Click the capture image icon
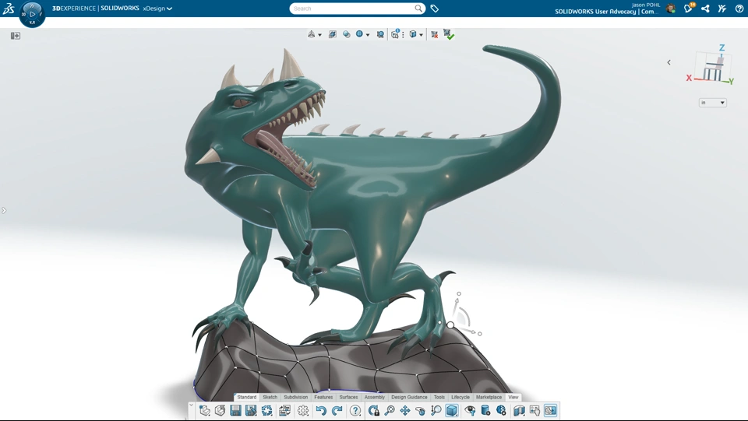The image size is (748, 421). click(x=380, y=34)
